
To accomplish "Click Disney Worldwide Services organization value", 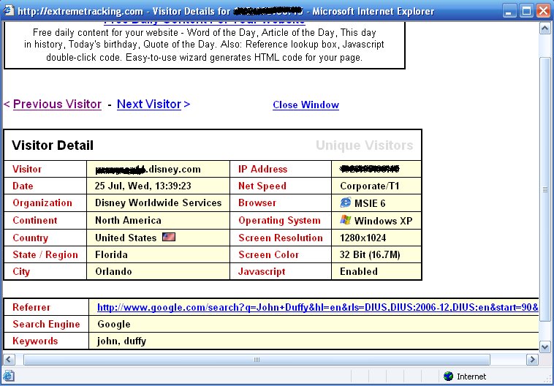I will [x=159, y=203].
